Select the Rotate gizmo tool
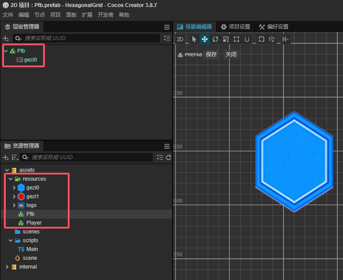This screenshot has height=280, width=343. 215,39
